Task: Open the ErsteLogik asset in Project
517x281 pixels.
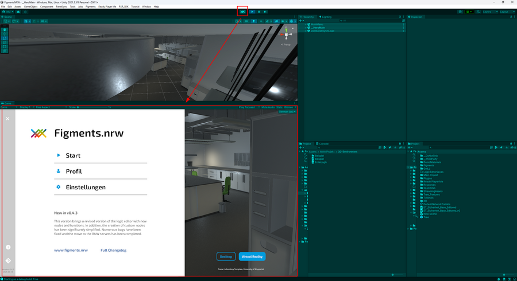Action: [318, 162]
